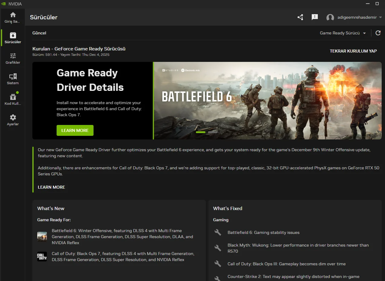Viewport: 385px width, 281px height.
Task: Click the Call of Duty game thumbnail
Action: 42,257
